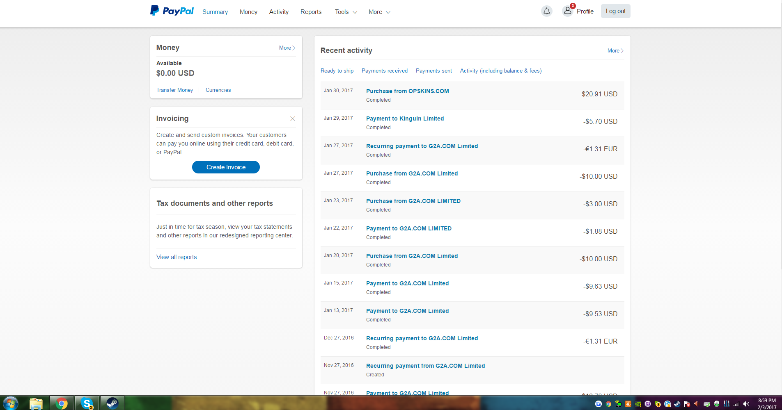
Task: Click the Create Invoice button
Action: point(226,167)
